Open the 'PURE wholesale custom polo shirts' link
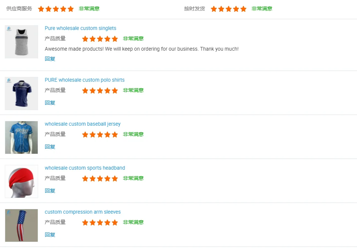357x248 pixels. tap(84, 80)
